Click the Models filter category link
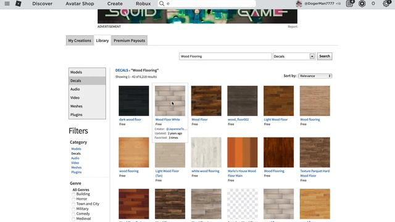Viewport: 395px width, 222px height. (76, 149)
